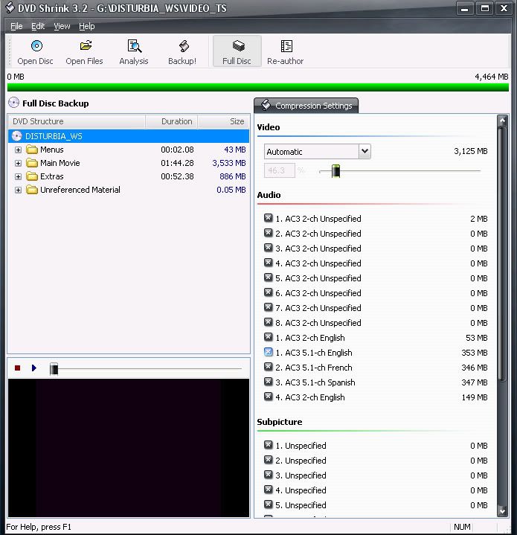Open the Help menu
Viewport: 517px width, 535px height.
tap(86, 26)
